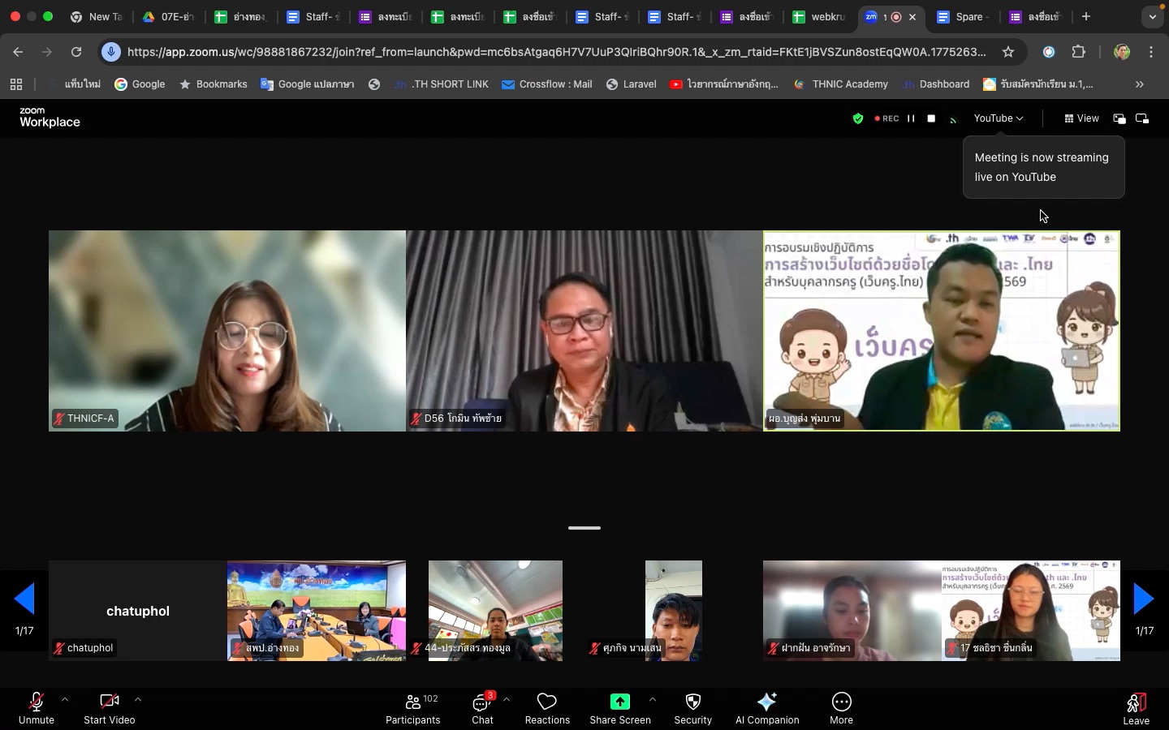Stop the meeting recording
This screenshot has width=1169, height=730.
click(930, 118)
